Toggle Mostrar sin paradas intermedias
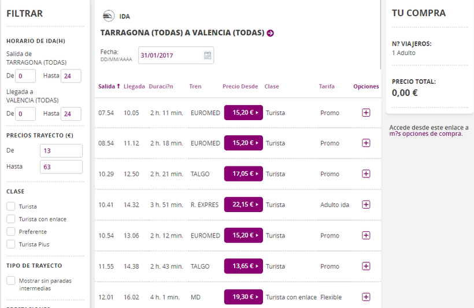The width and height of the screenshot is (474, 308). [x=11, y=281]
